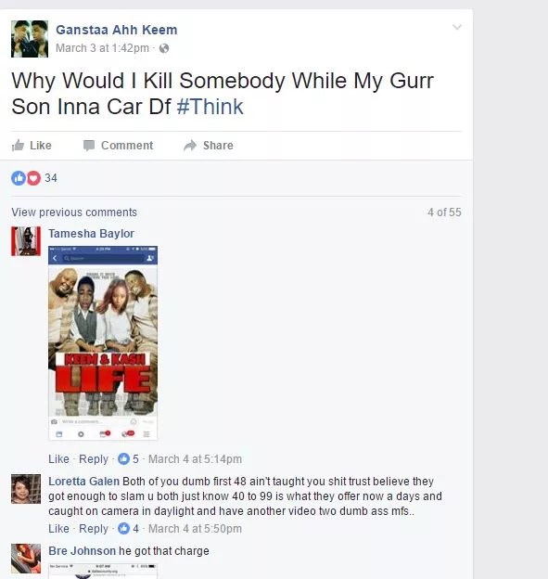Click Reply under Loretta Galen's comment

click(x=94, y=528)
